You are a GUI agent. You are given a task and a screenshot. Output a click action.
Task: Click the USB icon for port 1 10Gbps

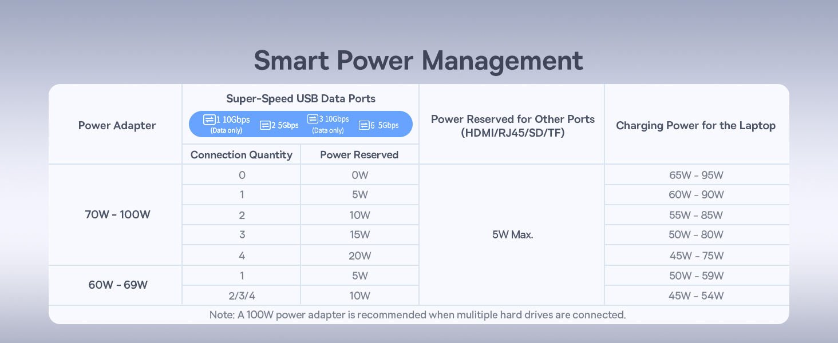pos(209,120)
